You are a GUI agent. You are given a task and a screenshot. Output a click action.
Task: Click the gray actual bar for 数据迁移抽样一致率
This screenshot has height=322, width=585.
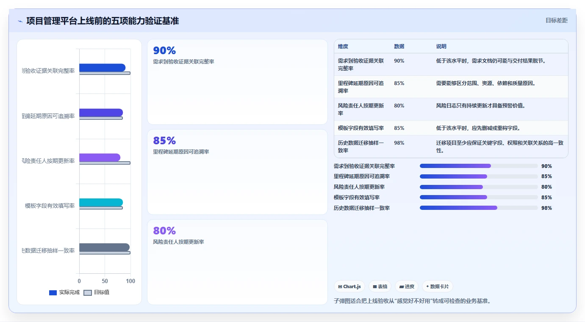[x=104, y=248]
